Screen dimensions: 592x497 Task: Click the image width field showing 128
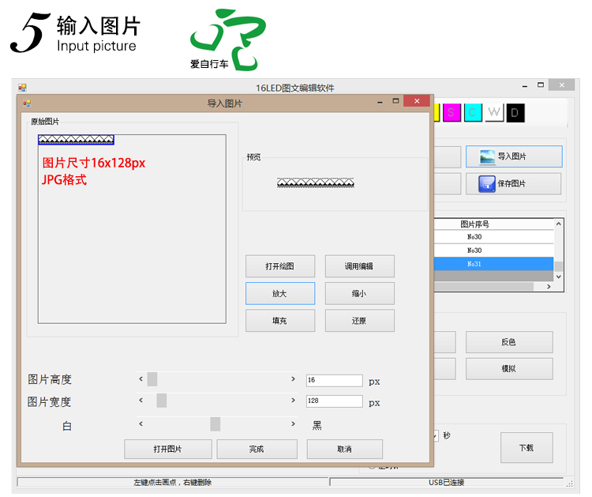click(335, 401)
